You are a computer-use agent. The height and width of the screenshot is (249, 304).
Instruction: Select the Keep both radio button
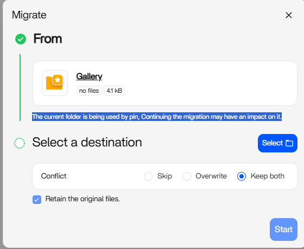click(242, 176)
